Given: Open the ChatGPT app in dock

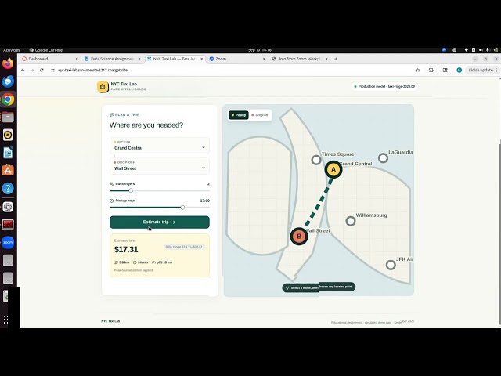Looking at the screenshot, I should [8, 207].
